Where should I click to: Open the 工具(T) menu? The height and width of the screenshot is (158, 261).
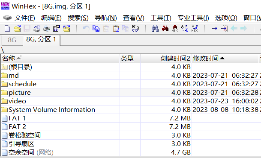(x=161, y=18)
